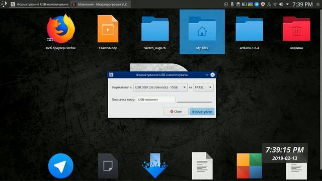Click the yellow keyboard layout tray icon
322x181 pixels.
coord(251,5)
